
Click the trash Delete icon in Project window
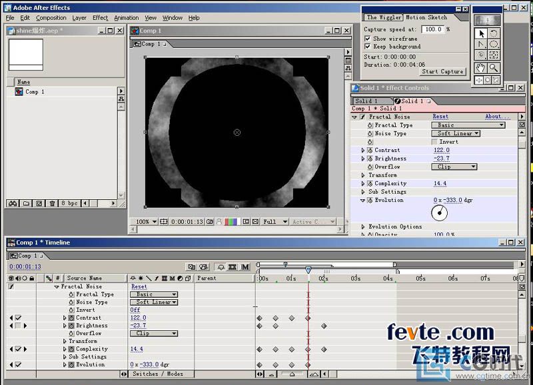[52, 204]
